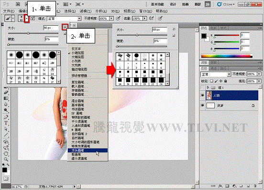Choose the 描边缩览图 view option

(x=79, y=69)
